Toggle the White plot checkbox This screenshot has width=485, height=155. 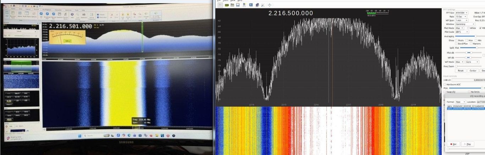469,28
